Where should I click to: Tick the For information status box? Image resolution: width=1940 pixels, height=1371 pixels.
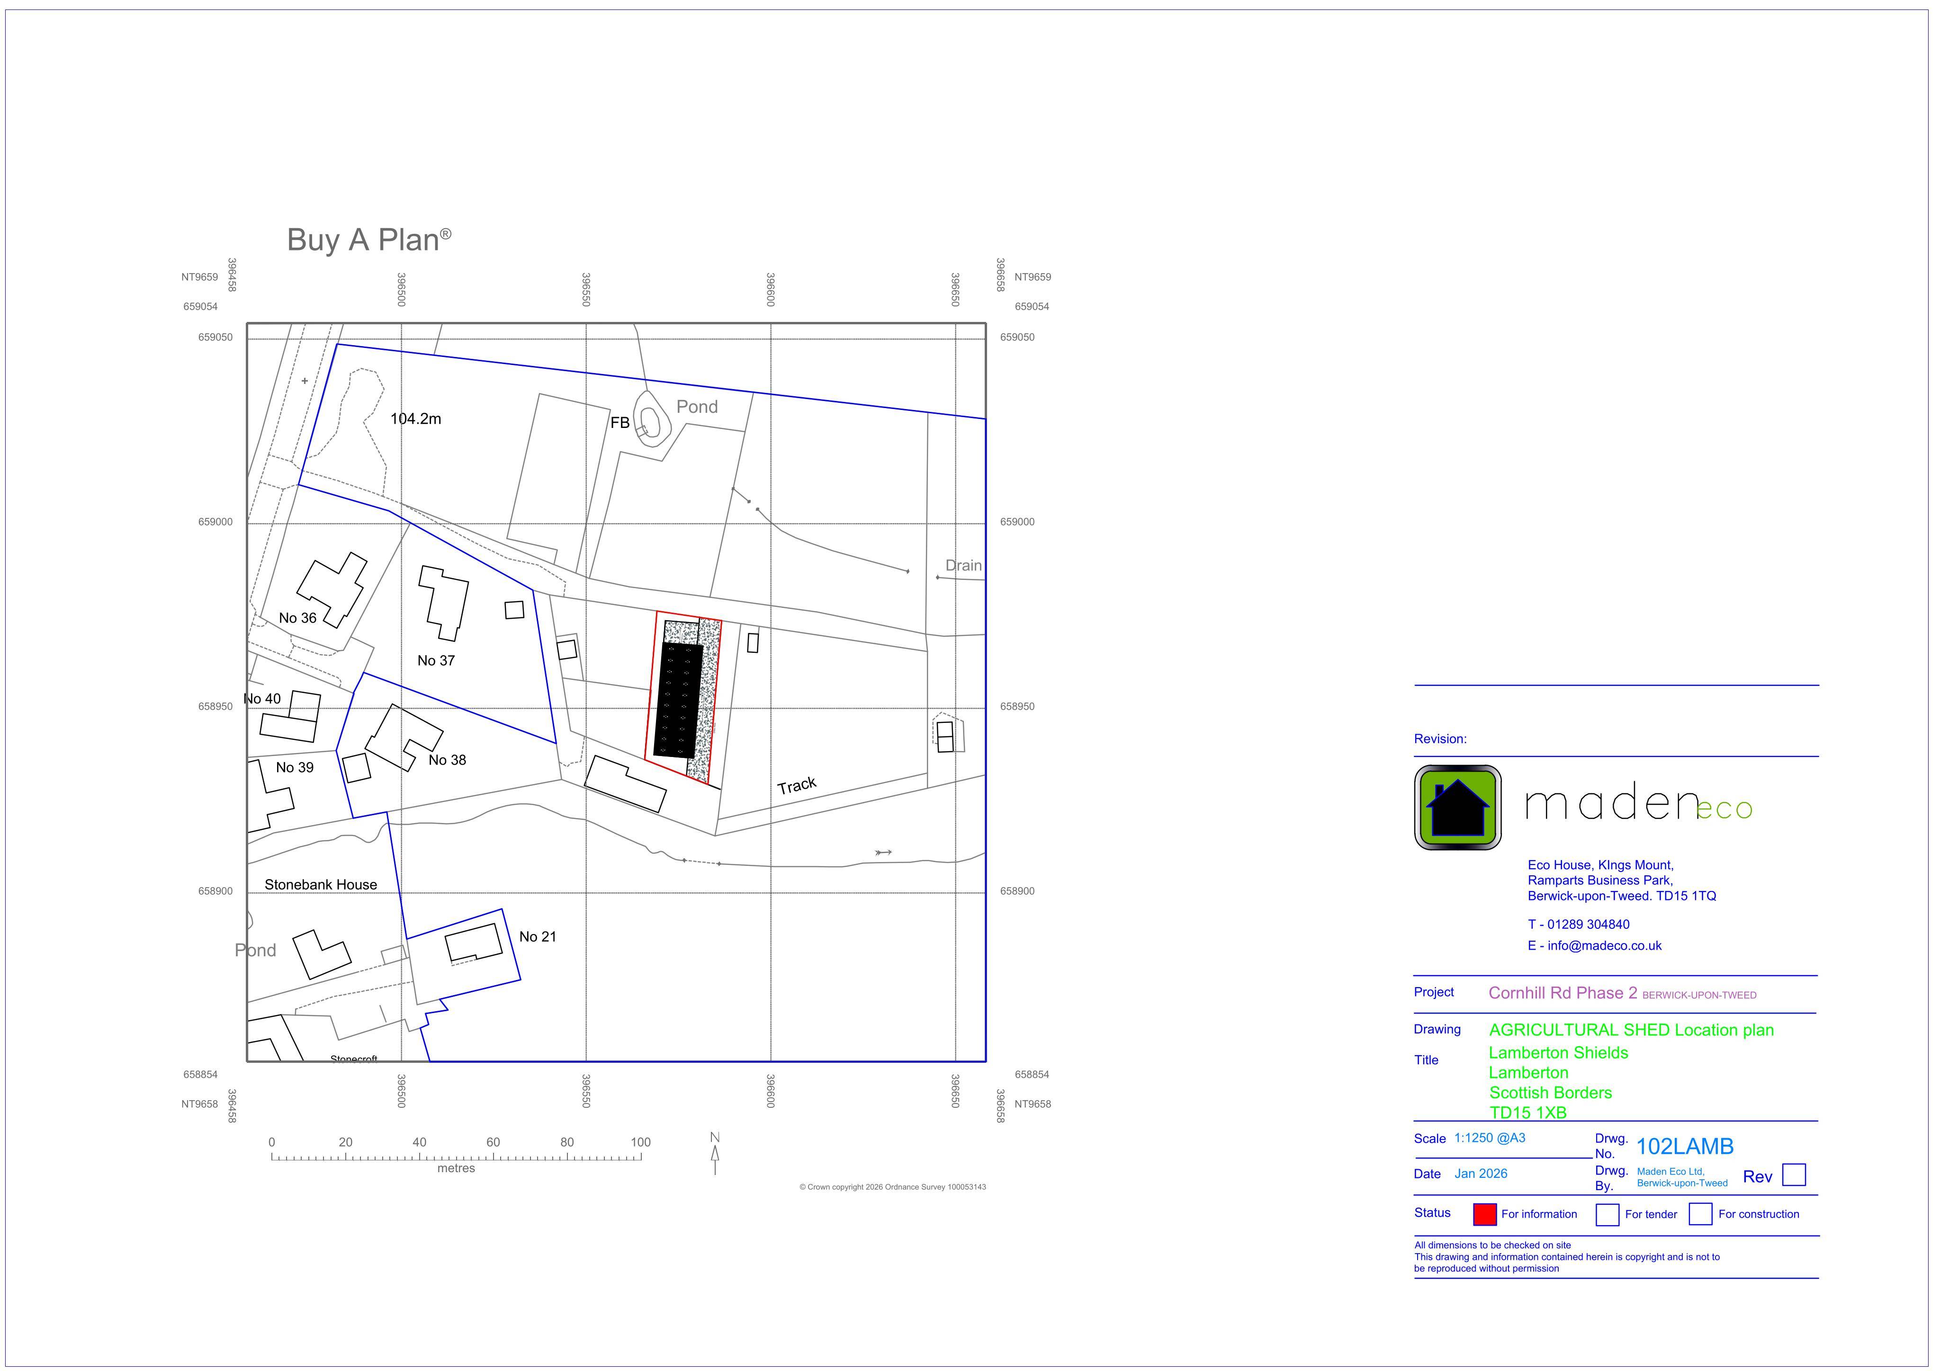pos(1484,1214)
